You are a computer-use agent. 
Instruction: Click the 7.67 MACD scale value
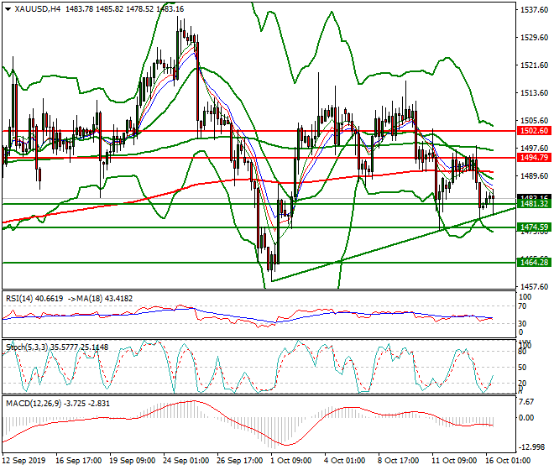(x=526, y=402)
